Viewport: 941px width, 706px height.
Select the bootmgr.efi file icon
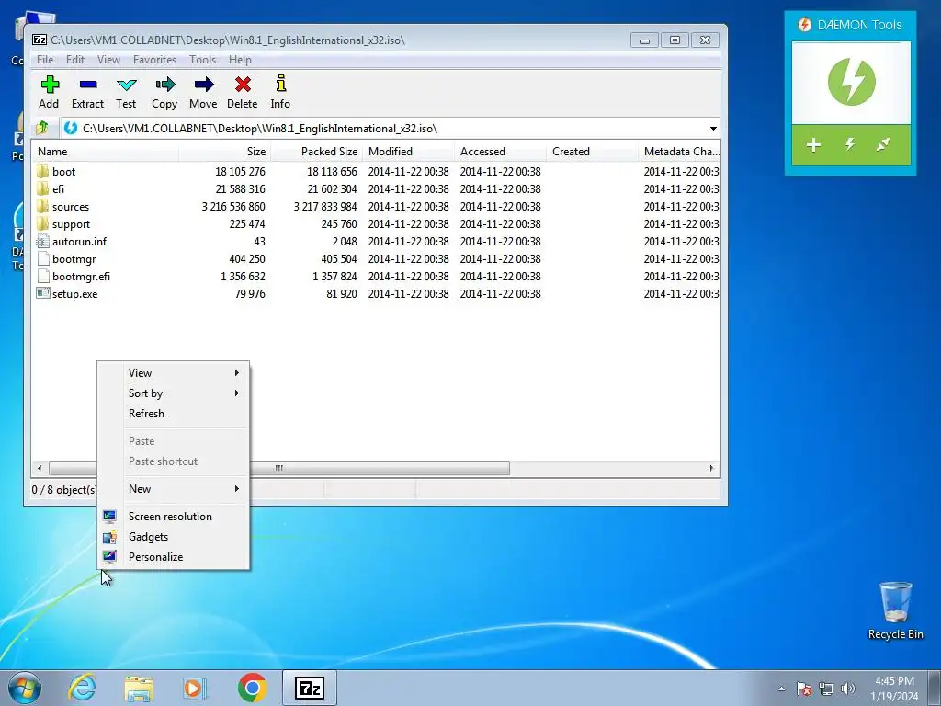coord(42,276)
